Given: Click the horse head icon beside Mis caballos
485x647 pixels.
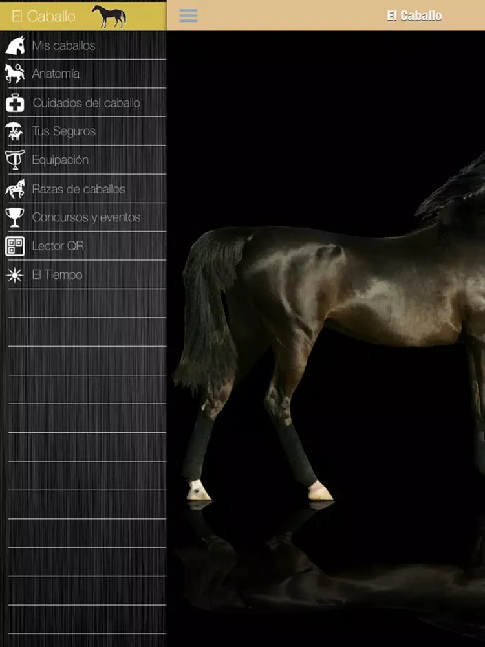Looking at the screenshot, I should click(15, 45).
